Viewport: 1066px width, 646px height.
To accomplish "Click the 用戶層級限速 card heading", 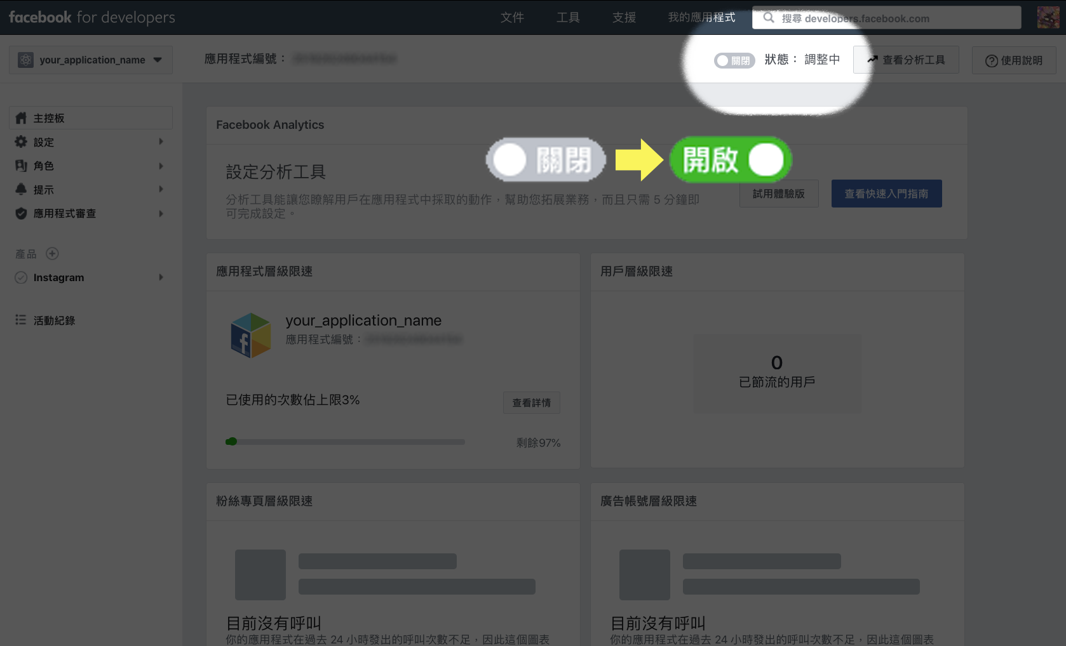I will coord(637,272).
